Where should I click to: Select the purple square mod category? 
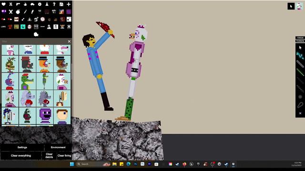click(69, 11)
